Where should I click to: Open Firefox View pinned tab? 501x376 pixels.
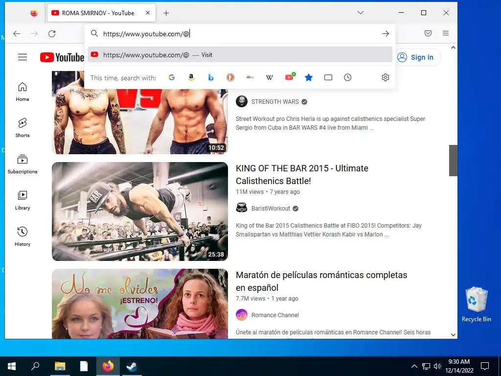(x=34, y=13)
